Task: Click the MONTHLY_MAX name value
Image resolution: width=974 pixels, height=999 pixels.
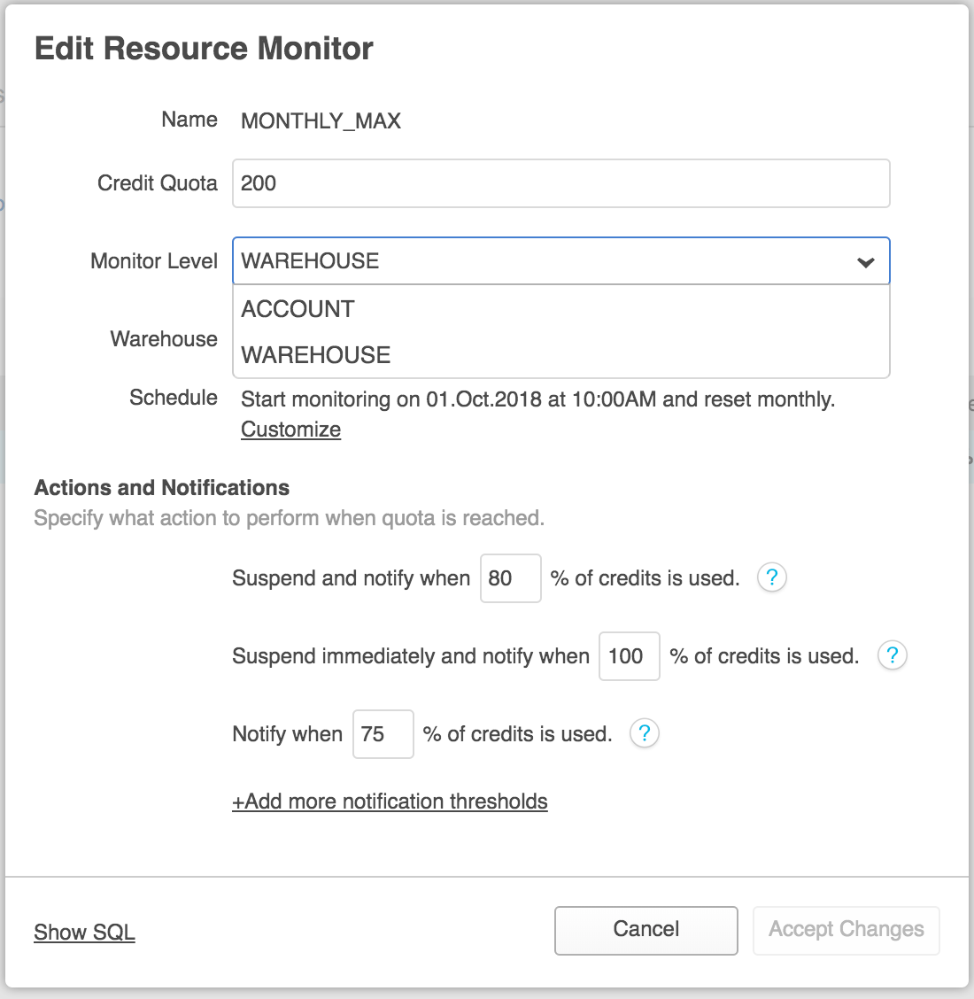Action: (321, 120)
